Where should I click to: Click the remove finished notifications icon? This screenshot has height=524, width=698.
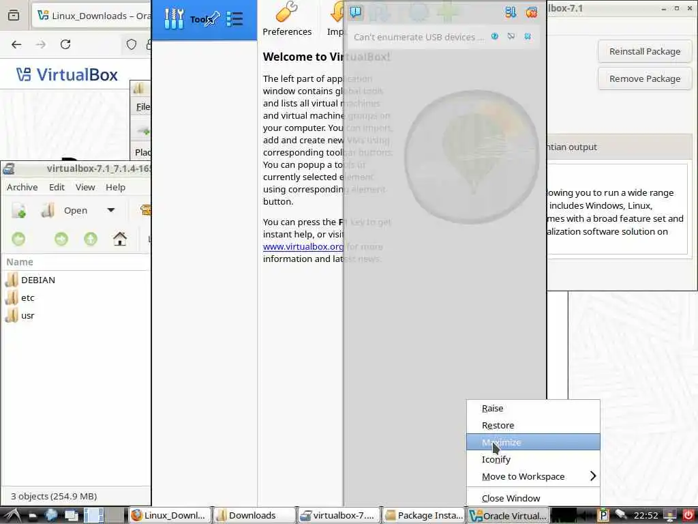tap(531, 12)
